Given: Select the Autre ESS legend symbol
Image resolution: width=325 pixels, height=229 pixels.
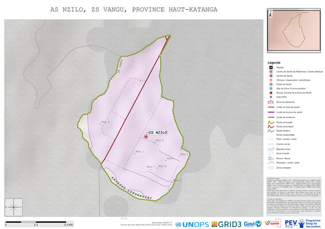Looking at the screenshot, I should pos(270,97).
